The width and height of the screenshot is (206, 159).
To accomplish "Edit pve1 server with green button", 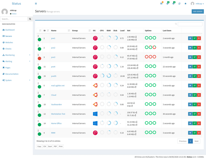I will click(x=195, y=38).
